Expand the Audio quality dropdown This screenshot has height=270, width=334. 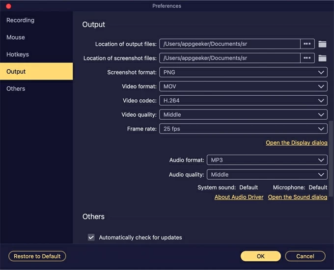pos(267,174)
